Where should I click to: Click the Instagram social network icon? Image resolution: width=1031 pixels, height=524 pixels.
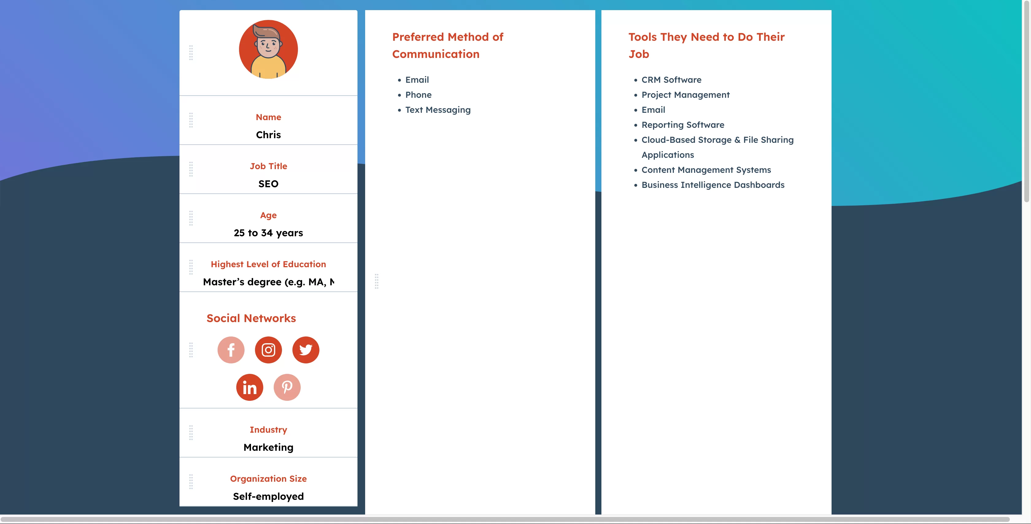click(268, 350)
